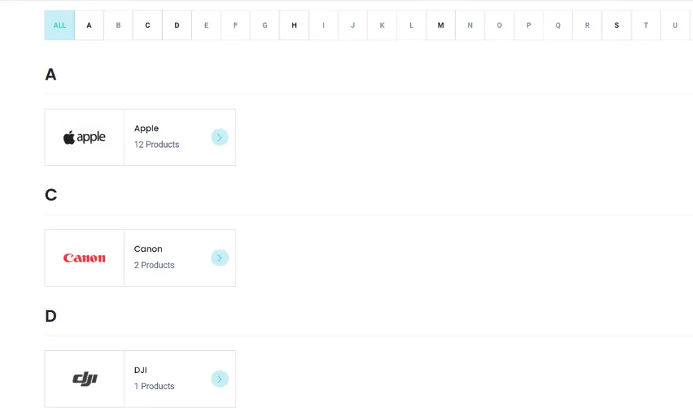Open Canon products via arrow icon
The width and height of the screenshot is (693, 416).
219,258
